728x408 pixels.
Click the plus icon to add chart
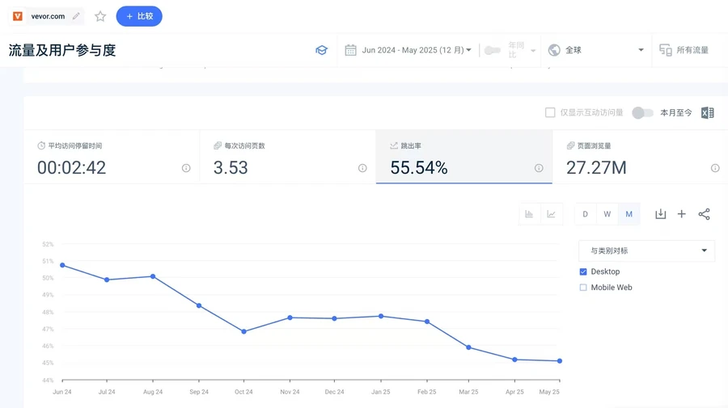tap(682, 214)
